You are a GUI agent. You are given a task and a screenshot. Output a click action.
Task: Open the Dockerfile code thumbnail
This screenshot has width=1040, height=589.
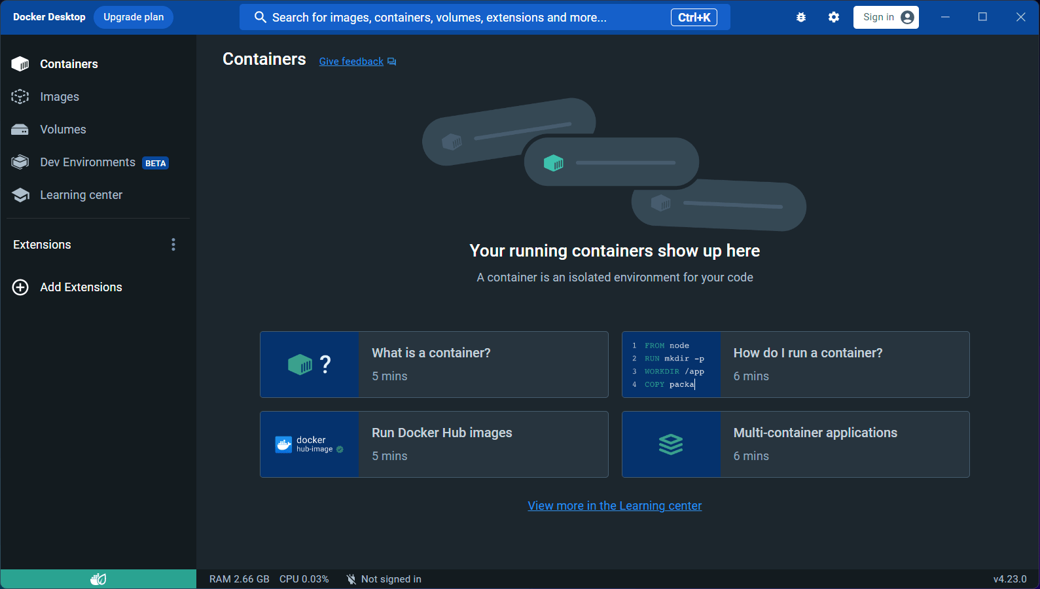click(672, 365)
